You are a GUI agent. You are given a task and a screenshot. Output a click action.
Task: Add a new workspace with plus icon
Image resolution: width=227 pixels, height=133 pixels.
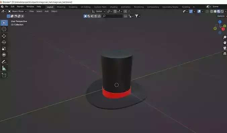coord(194,7)
